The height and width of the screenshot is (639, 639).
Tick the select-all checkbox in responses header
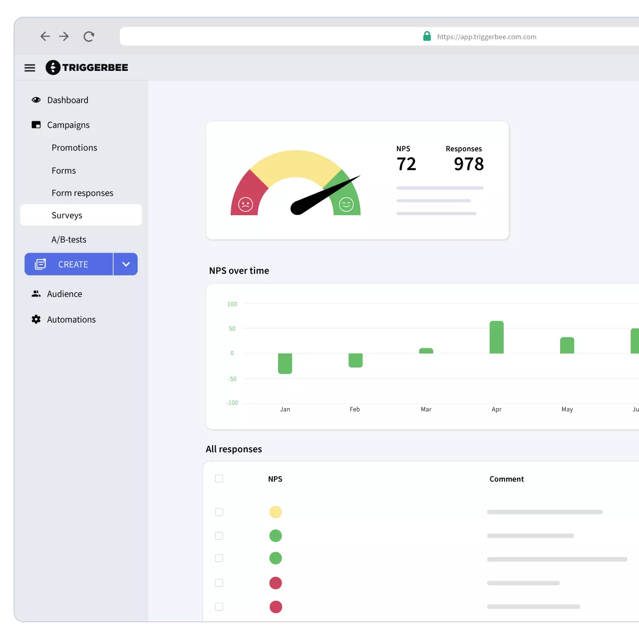(219, 479)
